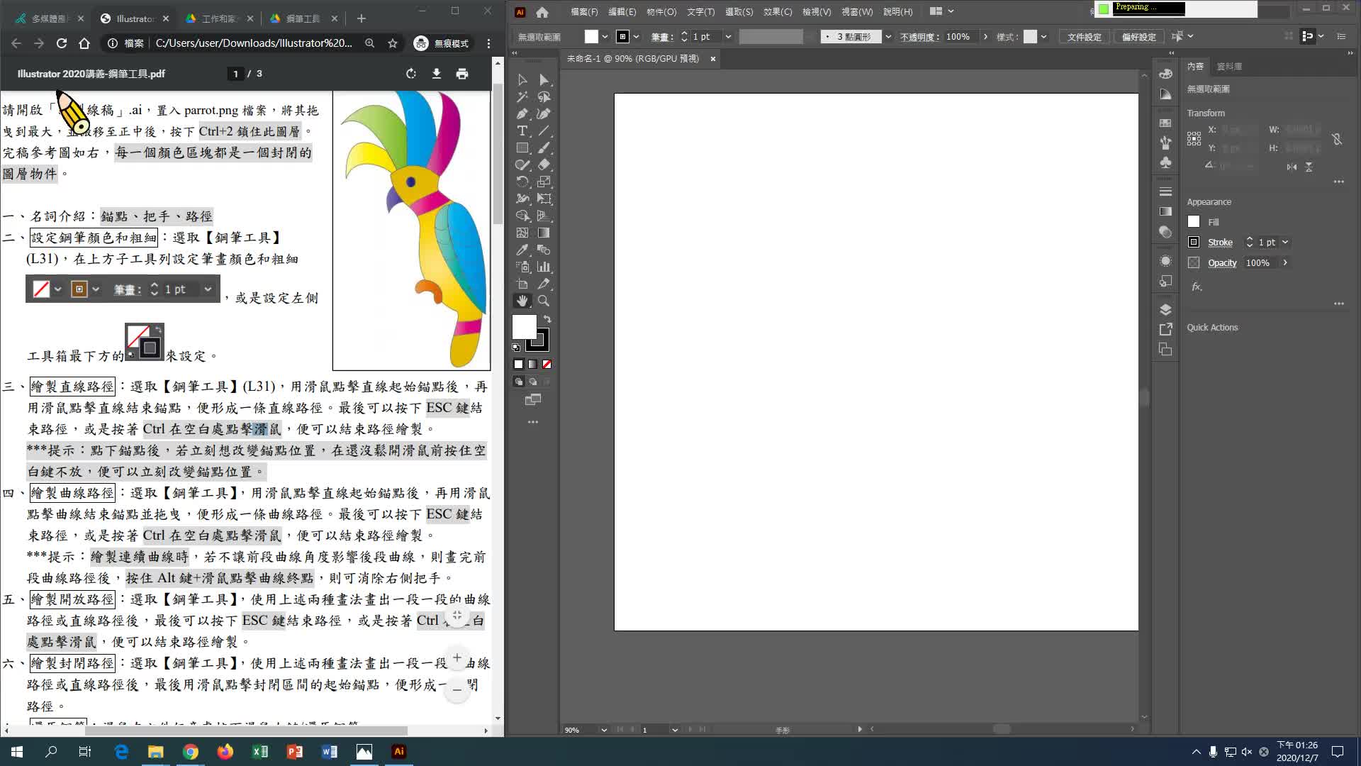Click the Opacity link in Appearance panel
Viewport: 1361px width, 766px height.
coord(1222,263)
